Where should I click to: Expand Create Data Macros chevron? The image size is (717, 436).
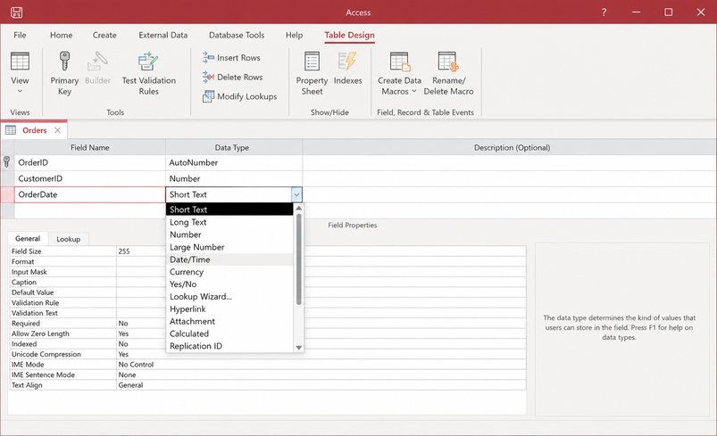pos(414,91)
